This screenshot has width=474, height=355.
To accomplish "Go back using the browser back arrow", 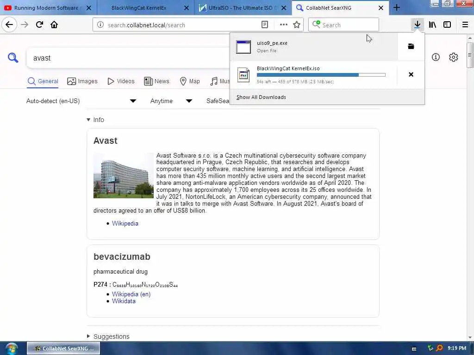I will pos(9,24).
